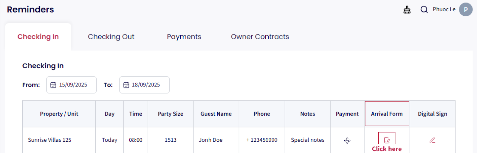Open the To date picker 18/09/2025

pyautogui.click(x=146, y=85)
